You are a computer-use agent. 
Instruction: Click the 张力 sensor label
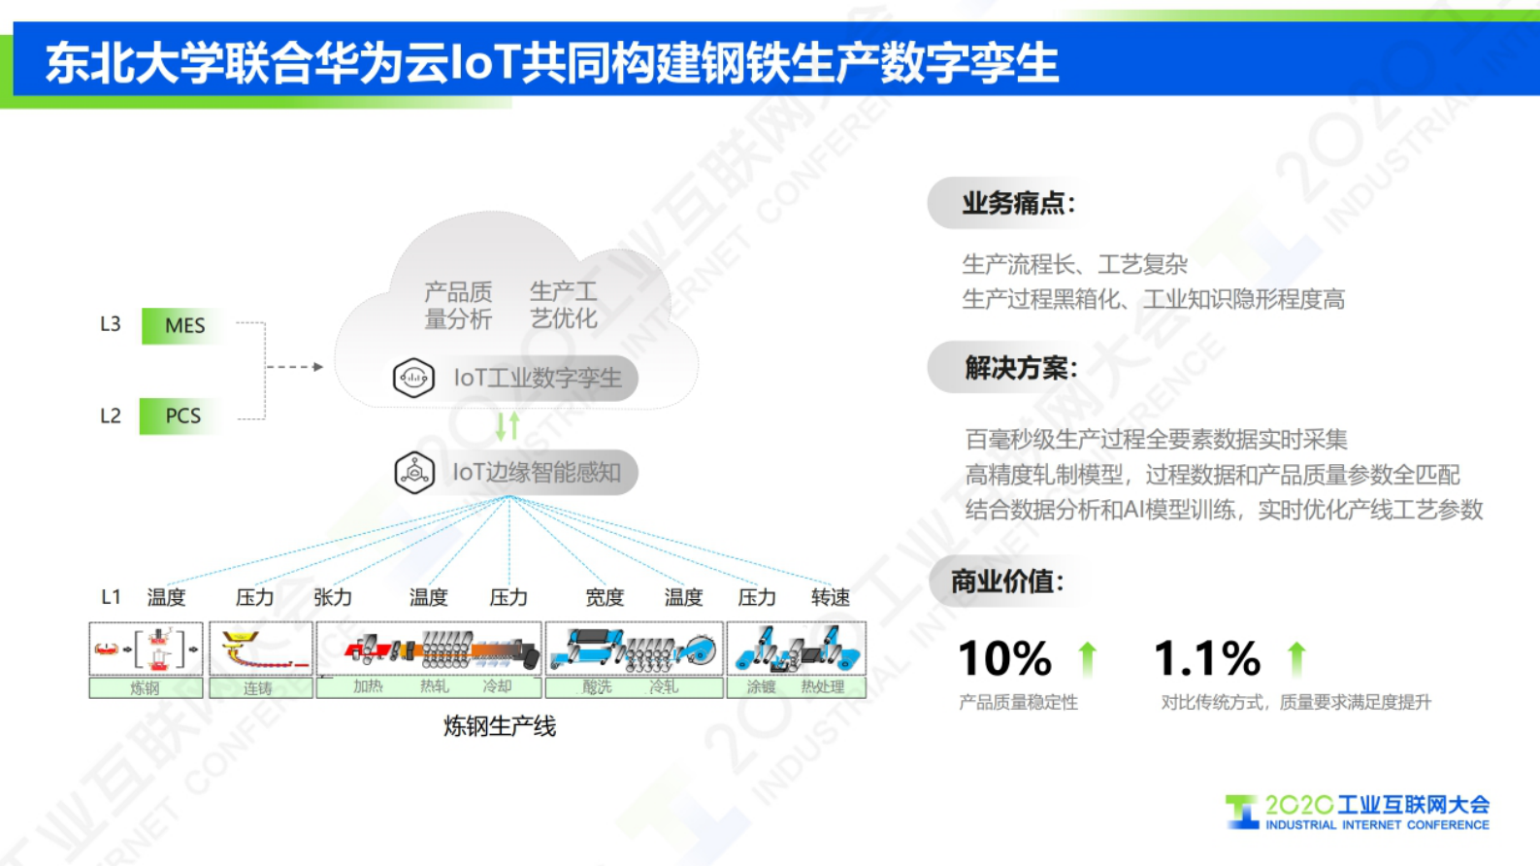pyautogui.click(x=333, y=597)
